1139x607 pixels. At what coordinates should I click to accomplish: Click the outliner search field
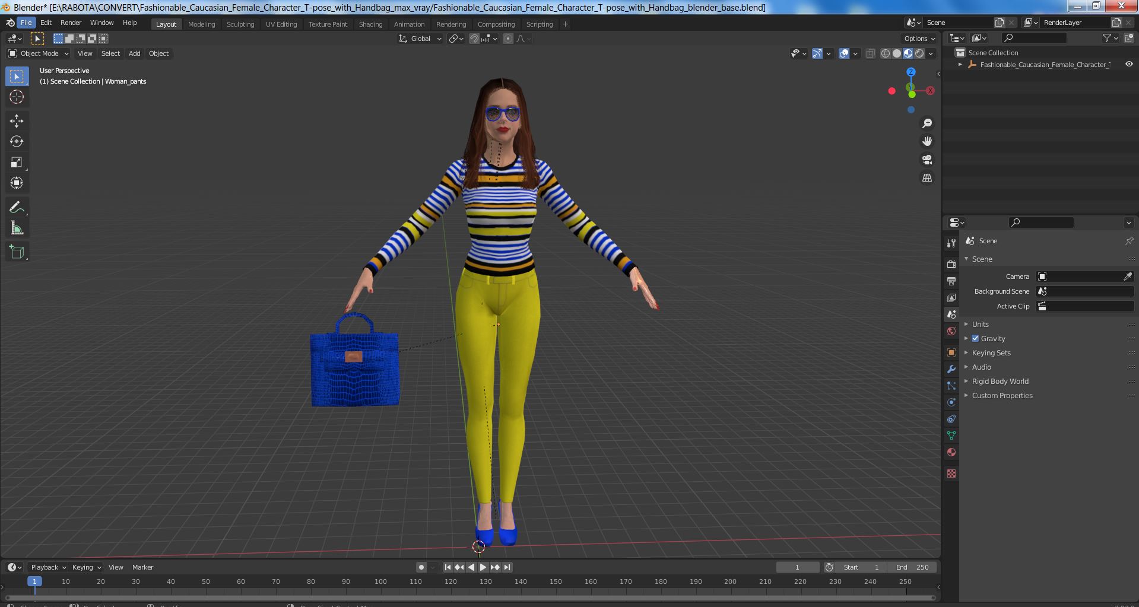point(1035,38)
